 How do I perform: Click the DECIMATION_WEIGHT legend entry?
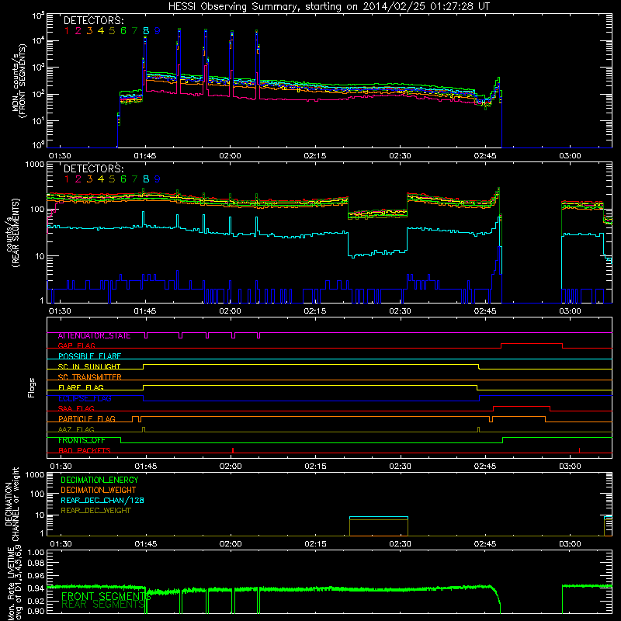[99, 490]
